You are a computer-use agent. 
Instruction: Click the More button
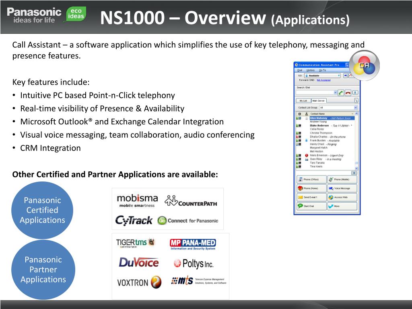tap(342, 206)
